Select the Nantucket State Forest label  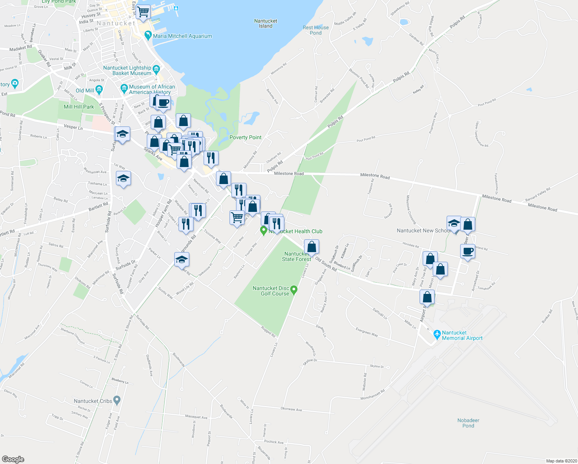(x=296, y=257)
